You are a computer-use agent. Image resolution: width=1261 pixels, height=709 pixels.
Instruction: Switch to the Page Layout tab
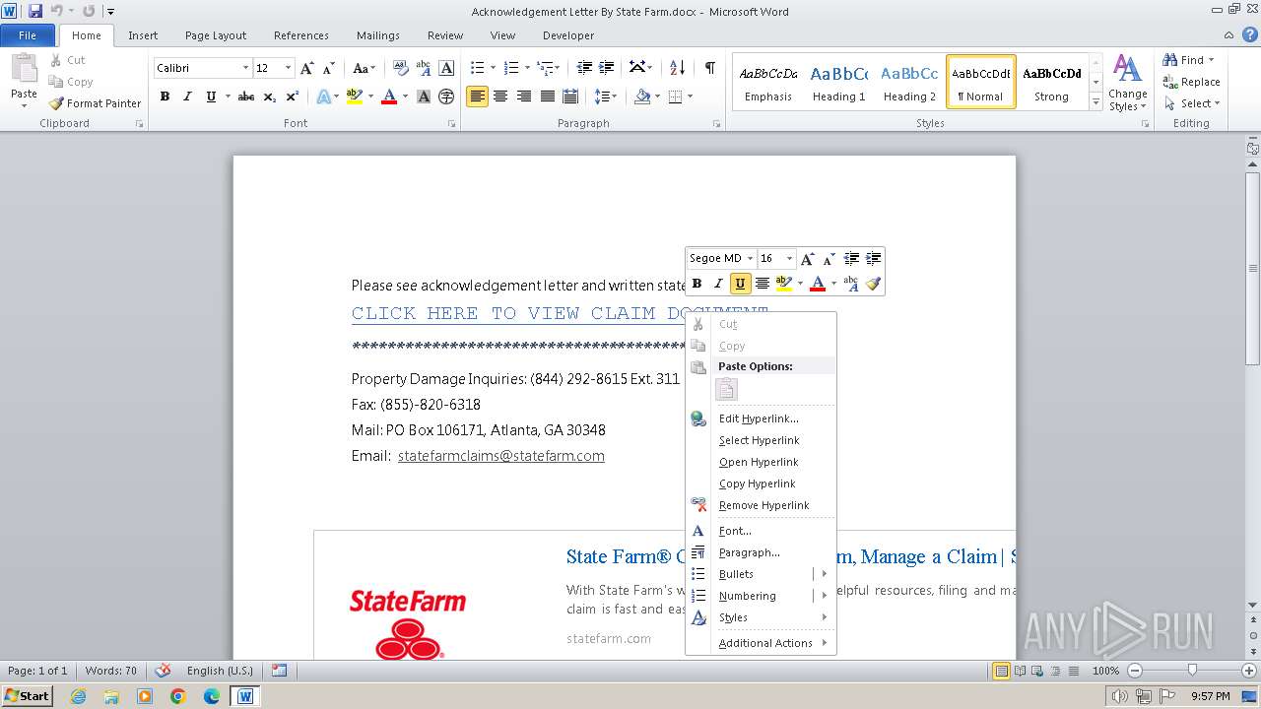click(216, 35)
